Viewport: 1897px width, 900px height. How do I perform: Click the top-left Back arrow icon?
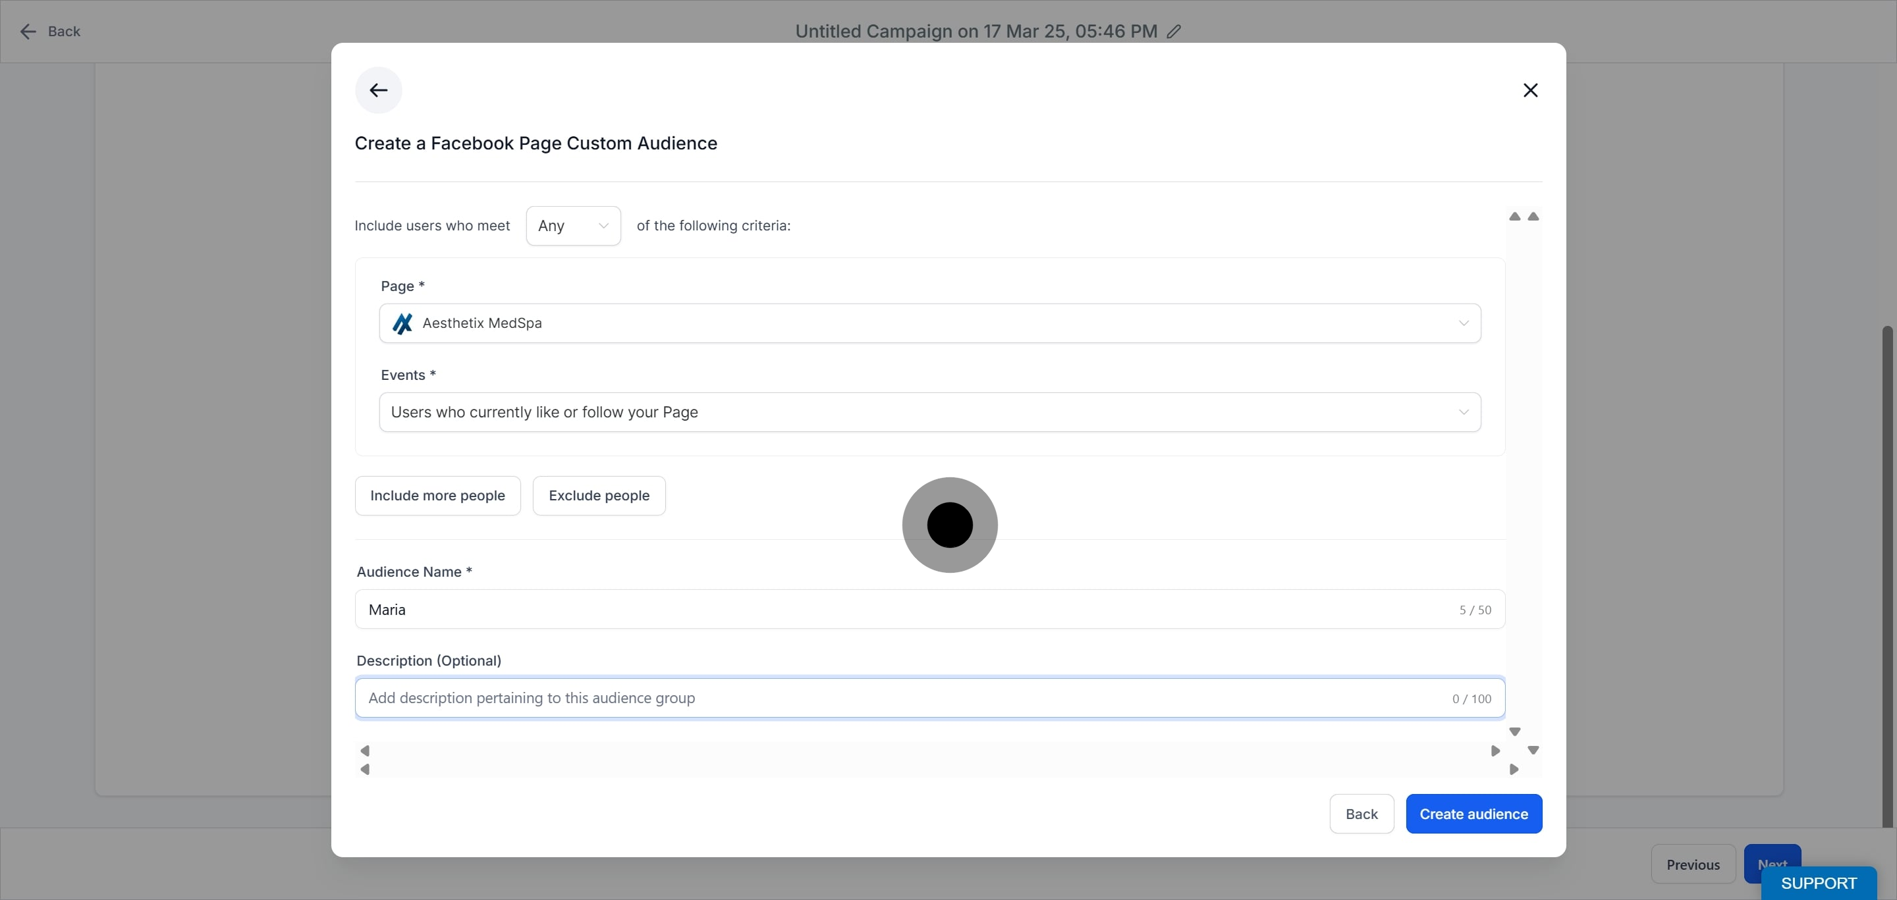[28, 31]
